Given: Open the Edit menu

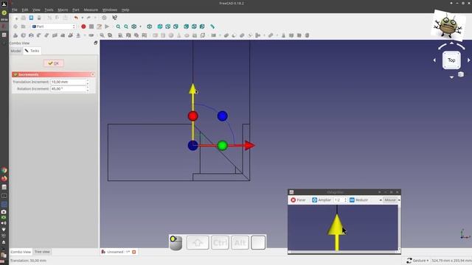Looking at the screenshot, I should (x=25, y=10).
